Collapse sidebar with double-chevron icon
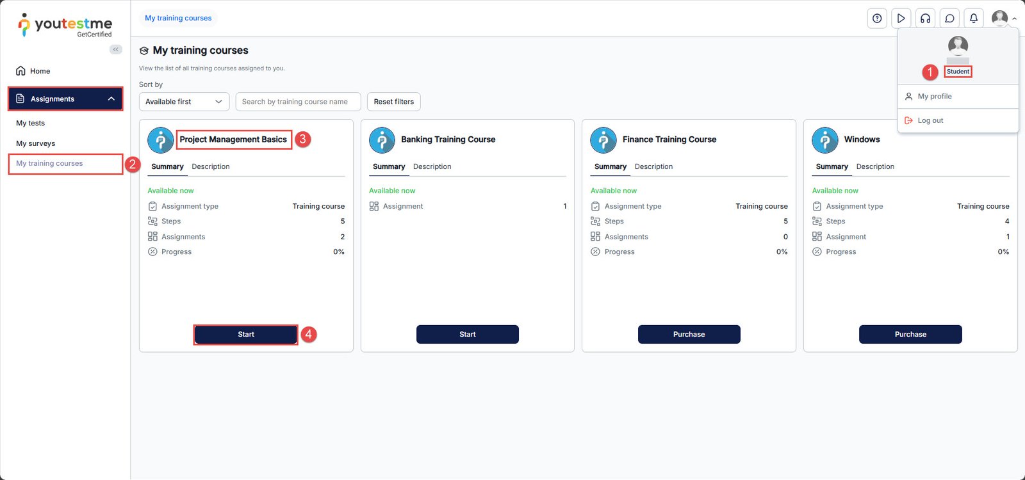The width and height of the screenshot is (1025, 480). pyautogui.click(x=116, y=49)
